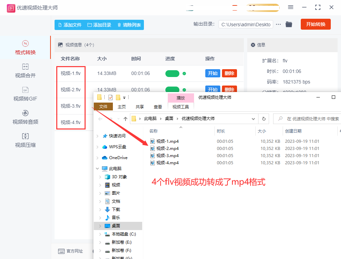Click the Explorer refresh button

[264, 119]
